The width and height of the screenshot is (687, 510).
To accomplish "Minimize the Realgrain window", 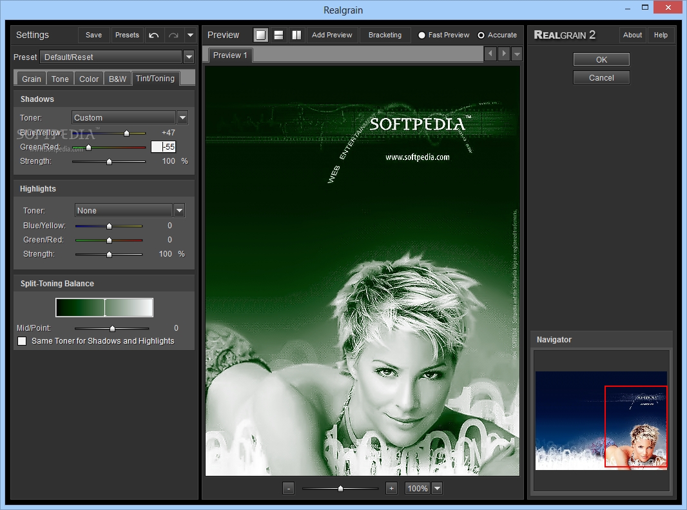I will [x=627, y=8].
